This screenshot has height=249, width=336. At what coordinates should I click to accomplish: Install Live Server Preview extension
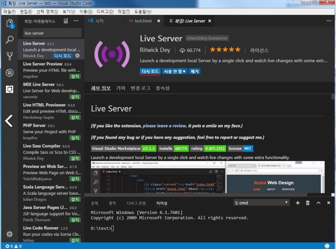(x=75, y=76)
